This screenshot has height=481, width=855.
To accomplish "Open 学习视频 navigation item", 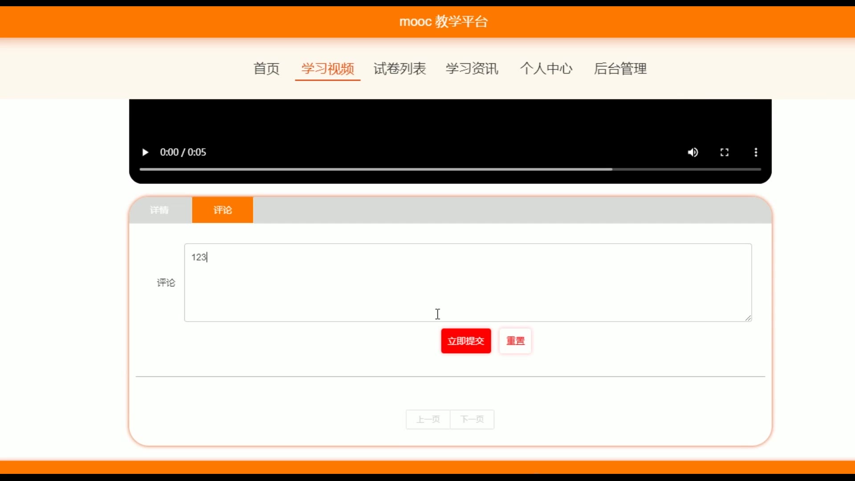I will pyautogui.click(x=328, y=69).
